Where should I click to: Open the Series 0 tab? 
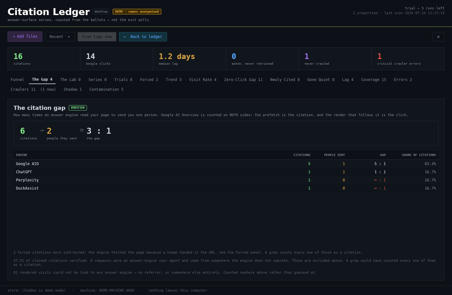pyautogui.click(x=98, y=80)
